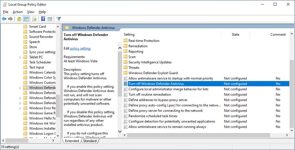Select Define proxy server for connecting to the network
The height and width of the screenshot is (150, 295).
(206, 111)
